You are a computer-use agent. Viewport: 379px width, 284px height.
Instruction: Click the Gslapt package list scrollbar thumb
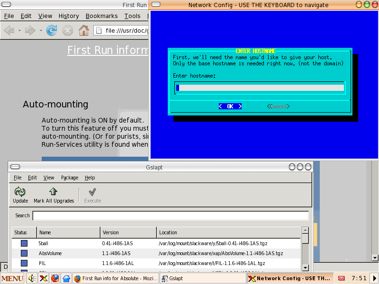point(305,239)
